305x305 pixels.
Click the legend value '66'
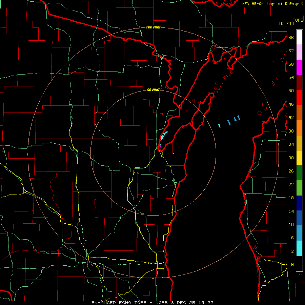point(291,37)
